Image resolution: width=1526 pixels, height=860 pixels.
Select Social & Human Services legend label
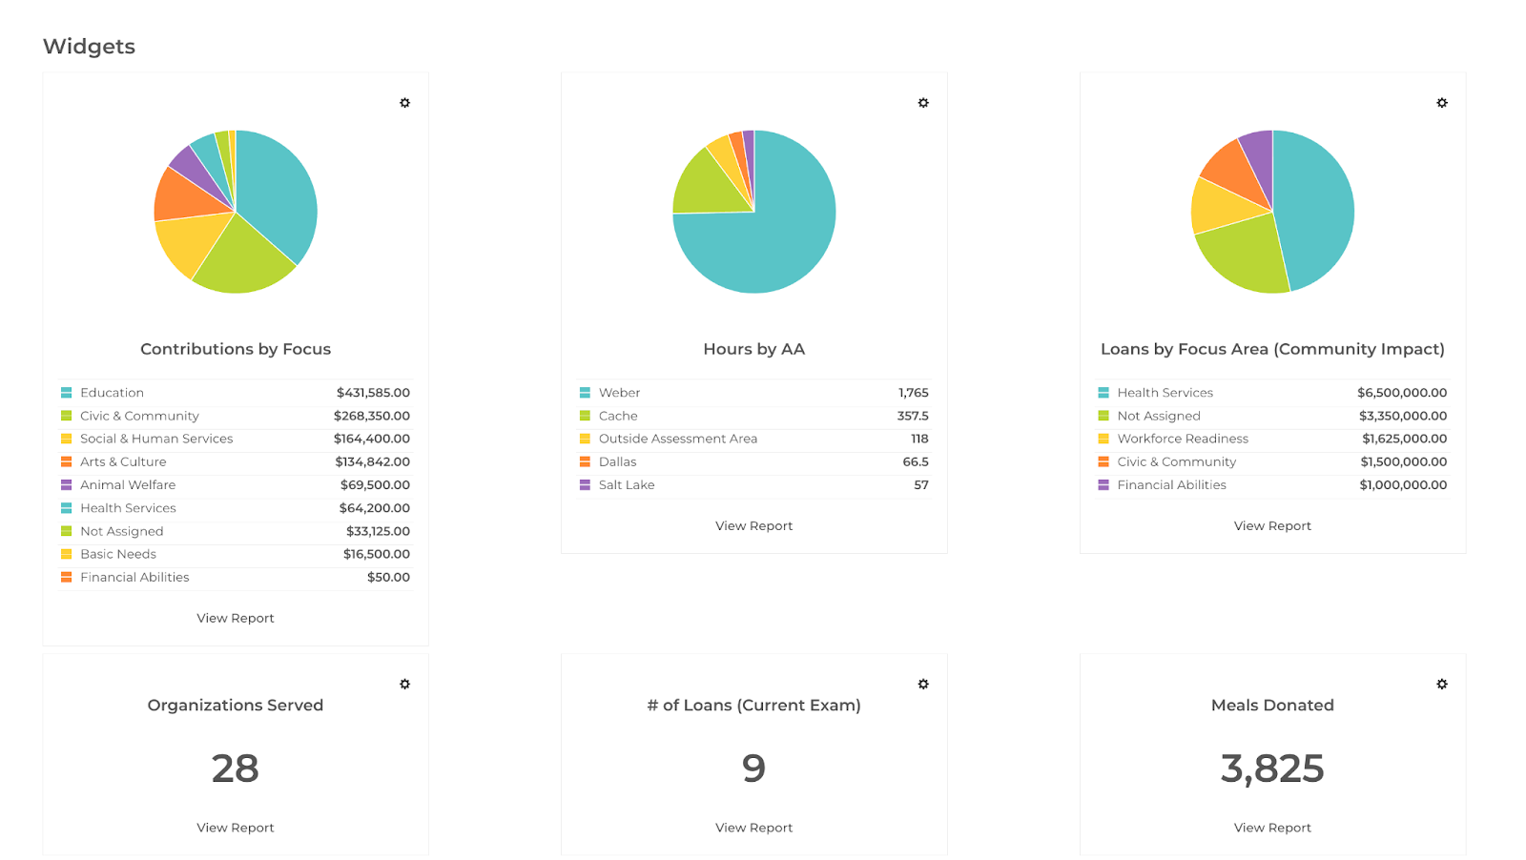click(156, 439)
